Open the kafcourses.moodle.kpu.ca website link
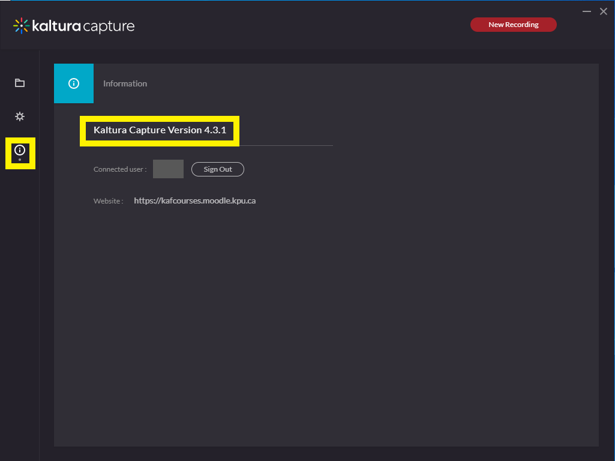 [195, 200]
